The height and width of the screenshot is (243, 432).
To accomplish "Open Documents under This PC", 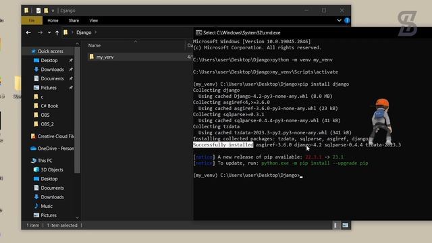I will [x=53, y=188].
